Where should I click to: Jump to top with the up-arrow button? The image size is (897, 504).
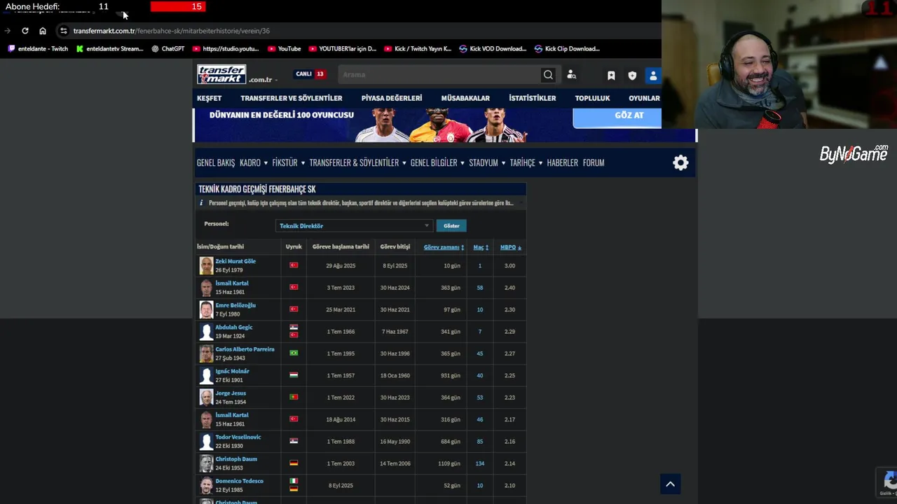(670, 484)
